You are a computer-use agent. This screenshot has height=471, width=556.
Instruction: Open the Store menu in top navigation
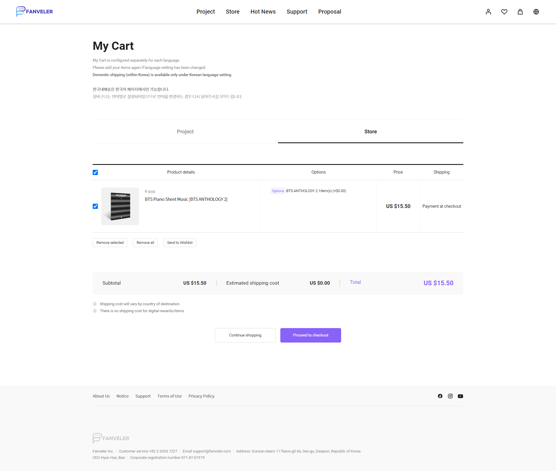[233, 12]
